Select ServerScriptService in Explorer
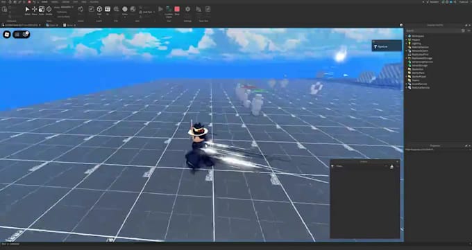Viewport: 472px width, 250px height. point(422,62)
